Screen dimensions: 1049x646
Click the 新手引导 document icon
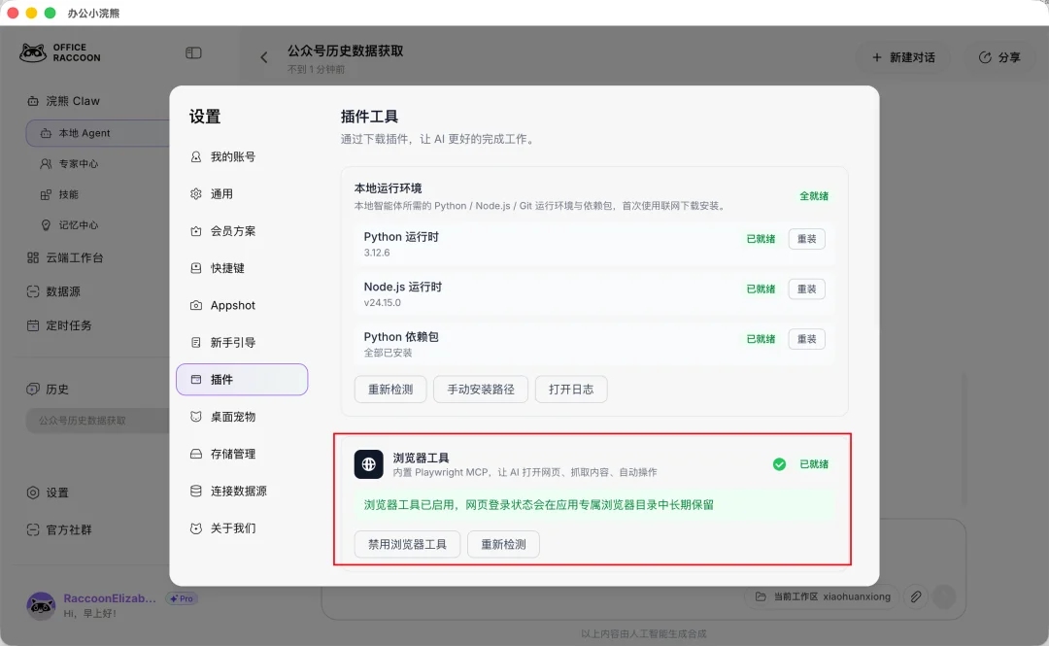pos(196,343)
